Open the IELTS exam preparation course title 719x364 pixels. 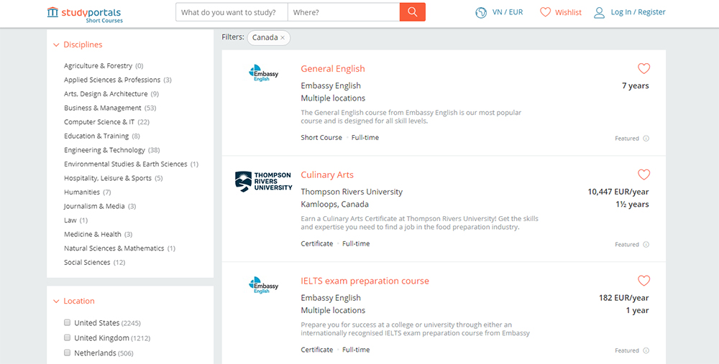tap(365, 281)
